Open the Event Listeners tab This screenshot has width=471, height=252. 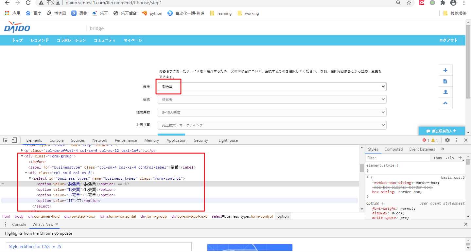[422, 149]
